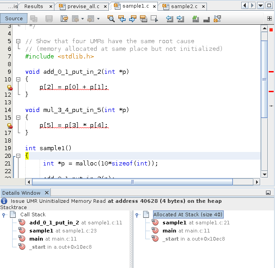Viewport: 275px width, 268px height.
Task: Close the Details Window panel
Action: pyautogui.click(x=47, y=193)
